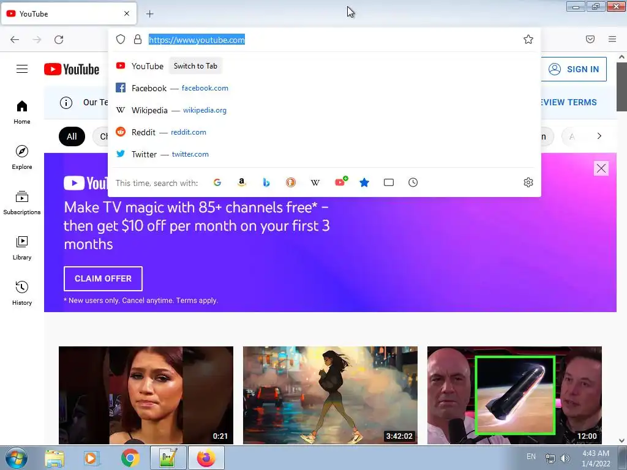Search in Bookmarks via the blue star

pos(364,182)
